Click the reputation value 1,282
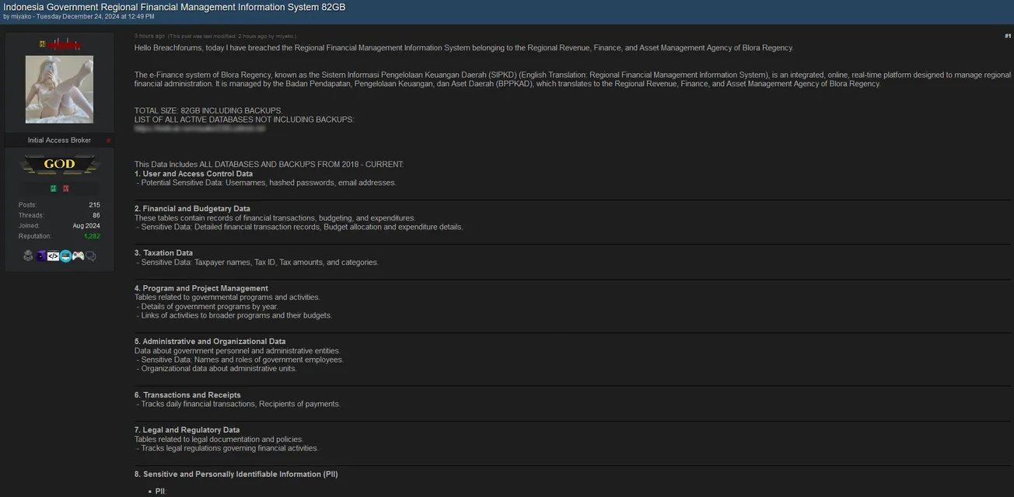The image size is (1014, 497). click(x=91, y=235)
